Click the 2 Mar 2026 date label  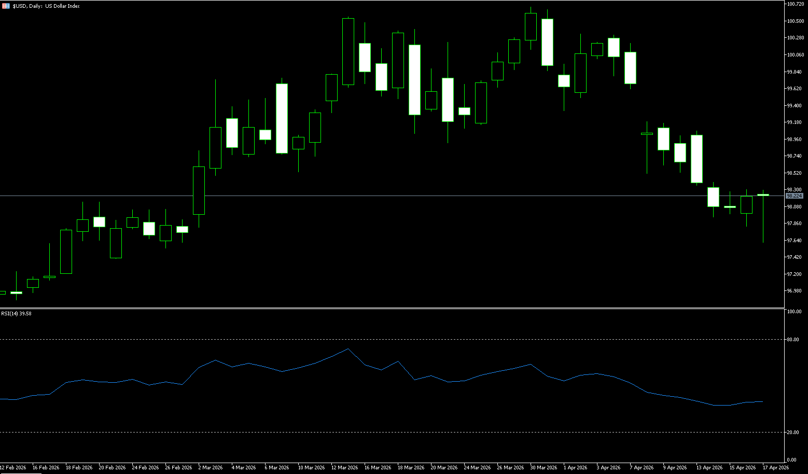coord(210,467)
